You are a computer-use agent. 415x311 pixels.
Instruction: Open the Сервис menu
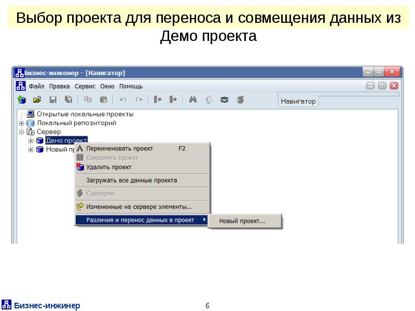tap(85, 86)
